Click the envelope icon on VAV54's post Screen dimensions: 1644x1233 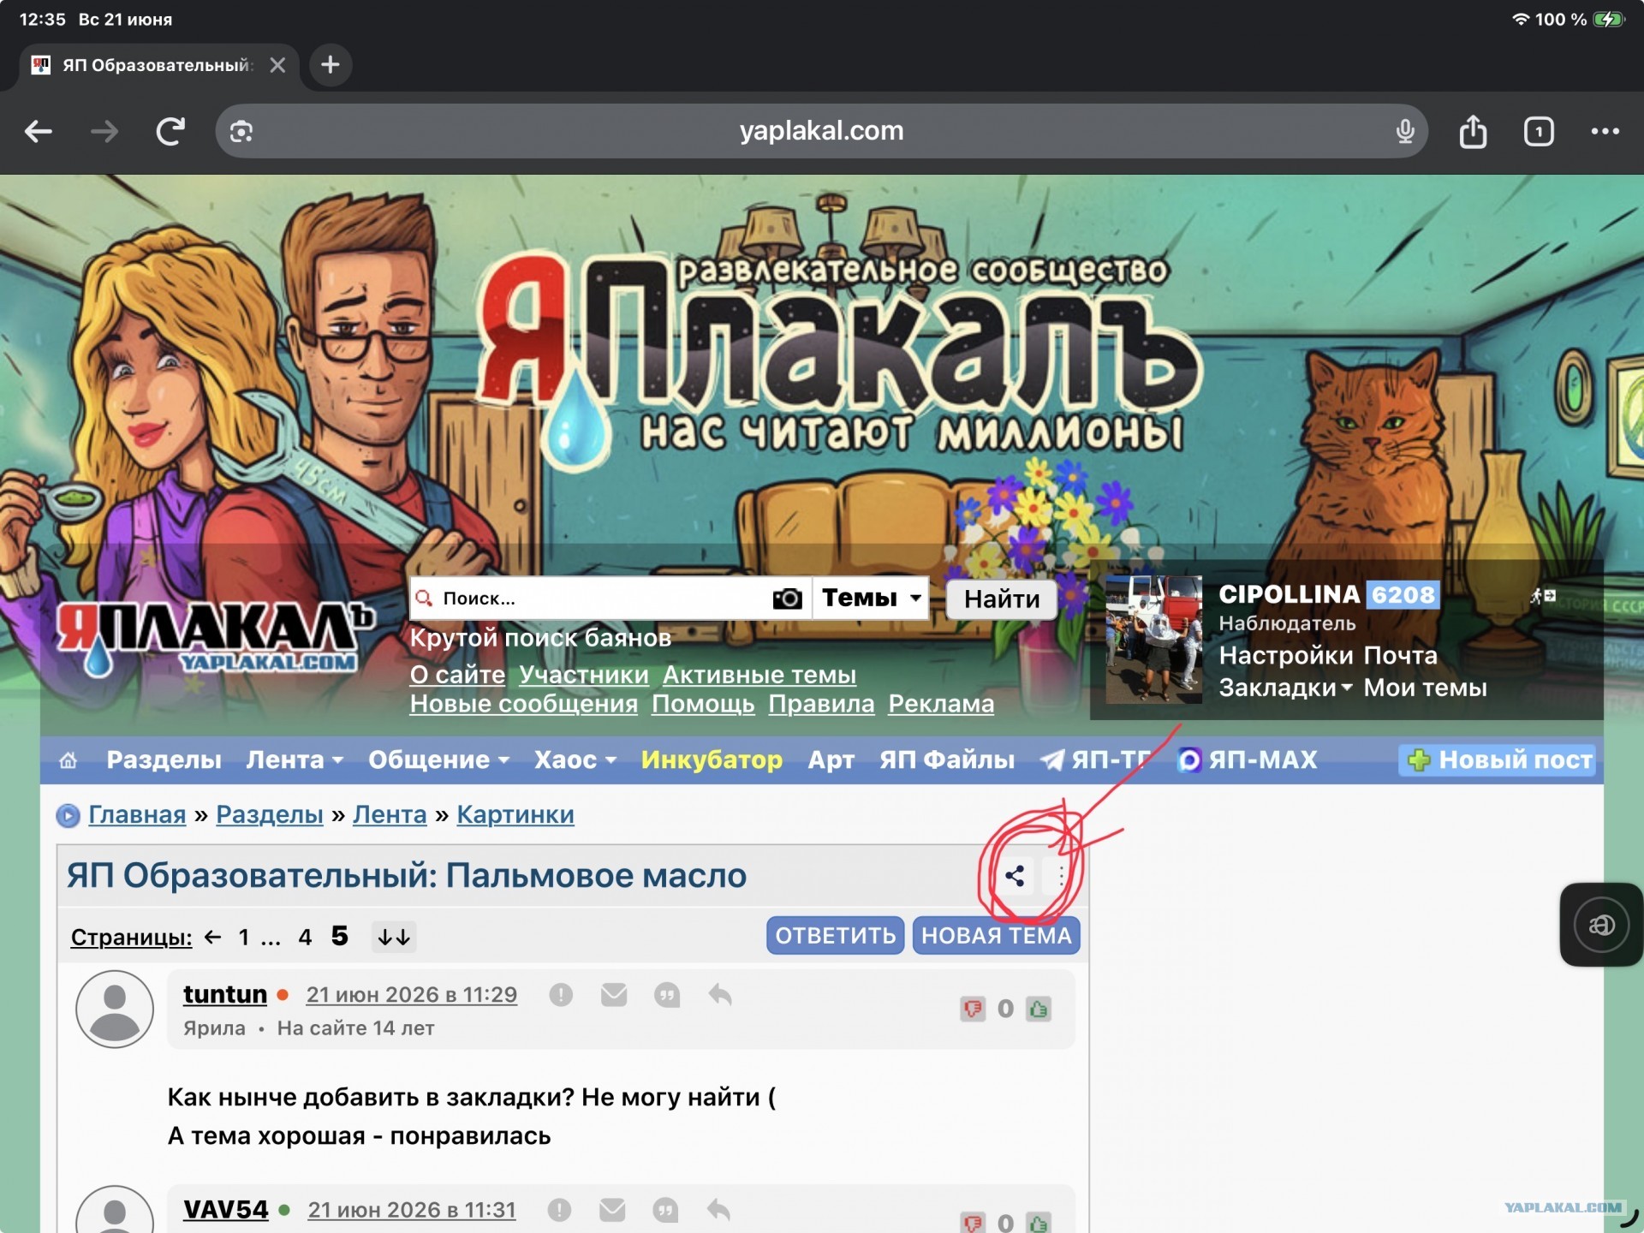[612, 1210]
